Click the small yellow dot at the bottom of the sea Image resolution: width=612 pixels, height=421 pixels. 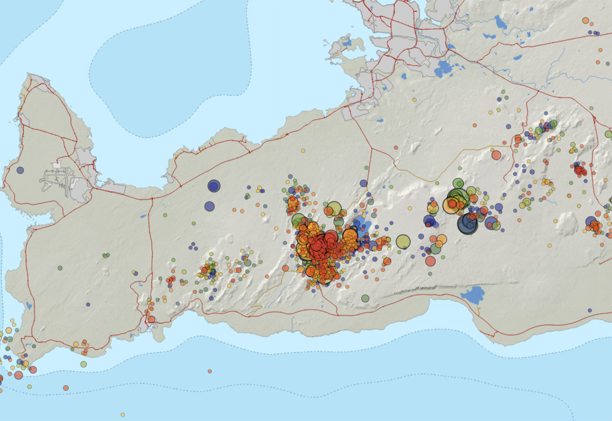pos(123,414)
